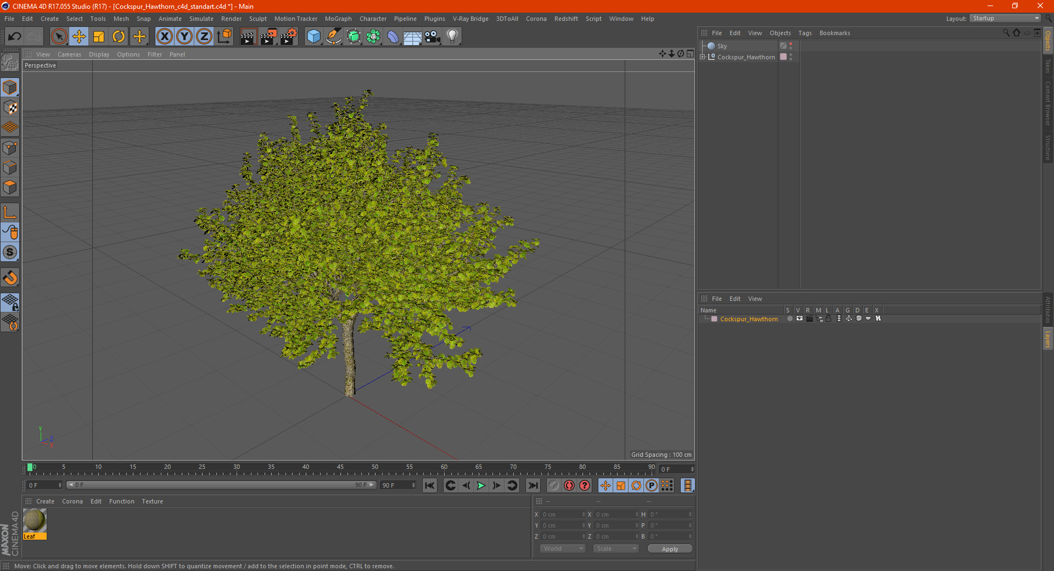Click the Undo arrow icon
The height and width of the screenshot is (571, 1054).
(14, 37)
